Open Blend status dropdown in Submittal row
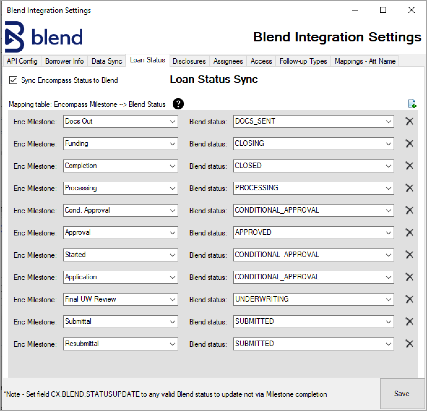 click(x=313, y=322)
